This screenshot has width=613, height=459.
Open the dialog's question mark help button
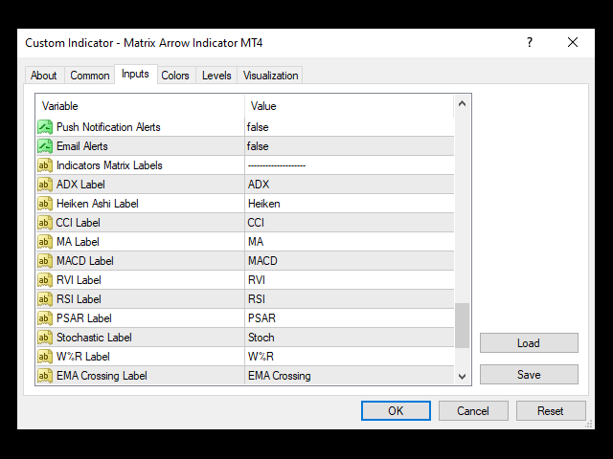[x=530, y=43]
